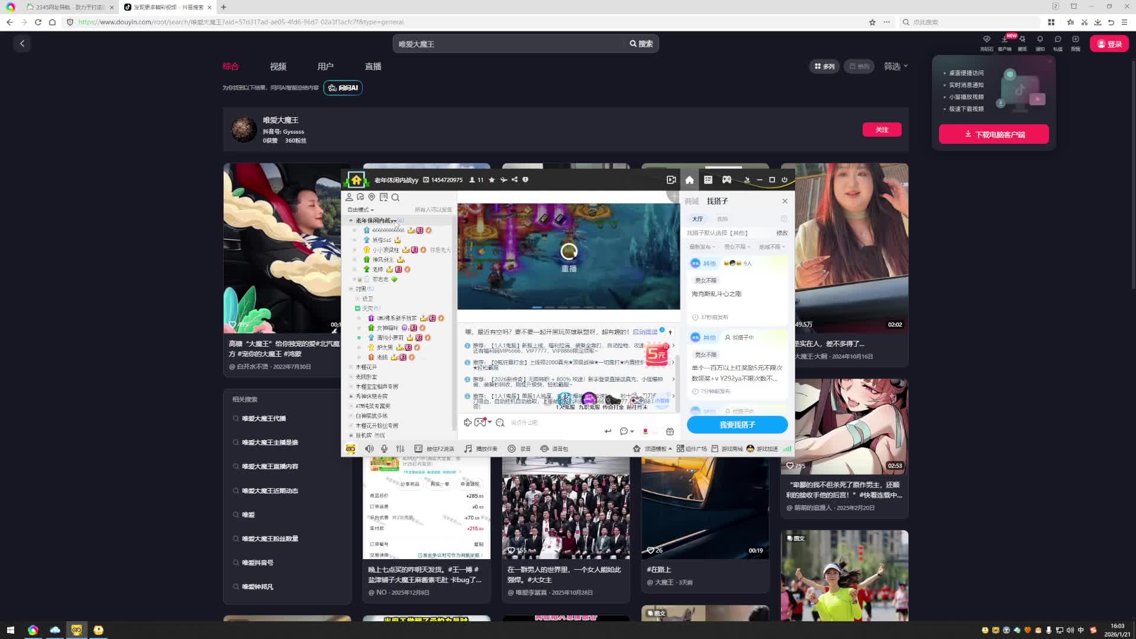
Task: Switch to the 视频 tab
Action: pyautogui.click(x=278, y=66)
